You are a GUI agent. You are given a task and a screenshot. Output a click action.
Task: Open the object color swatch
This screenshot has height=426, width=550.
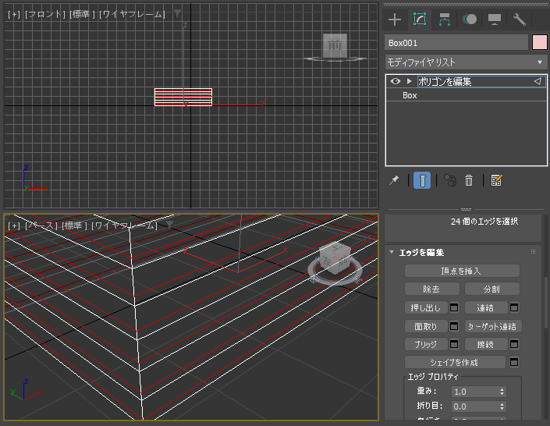pos(540,42)
